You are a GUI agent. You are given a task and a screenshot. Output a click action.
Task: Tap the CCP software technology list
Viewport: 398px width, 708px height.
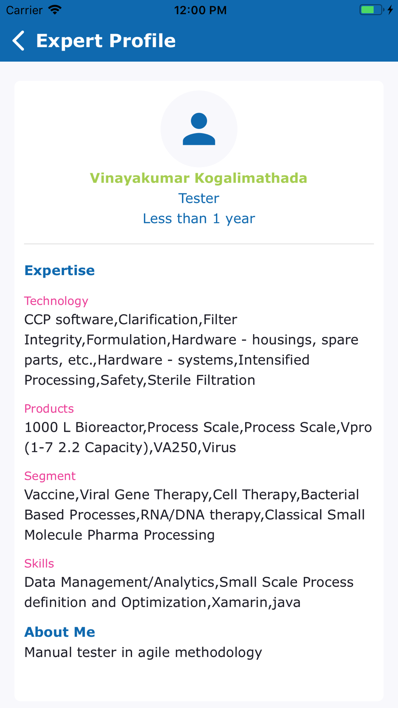[x=191, y=350]
